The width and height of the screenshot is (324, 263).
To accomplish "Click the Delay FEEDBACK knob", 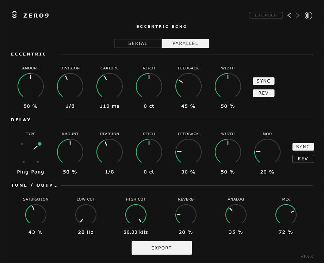I will pyautogui.click(x=188, y=152).
